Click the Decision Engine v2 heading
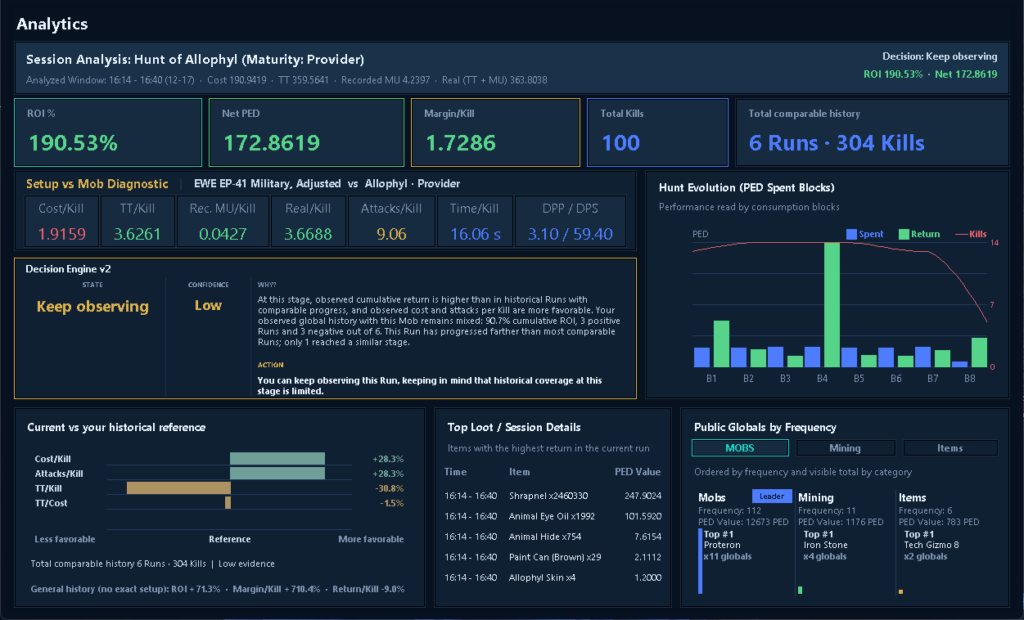Viewport: 1024px width, 620px height. pos(68,268)
